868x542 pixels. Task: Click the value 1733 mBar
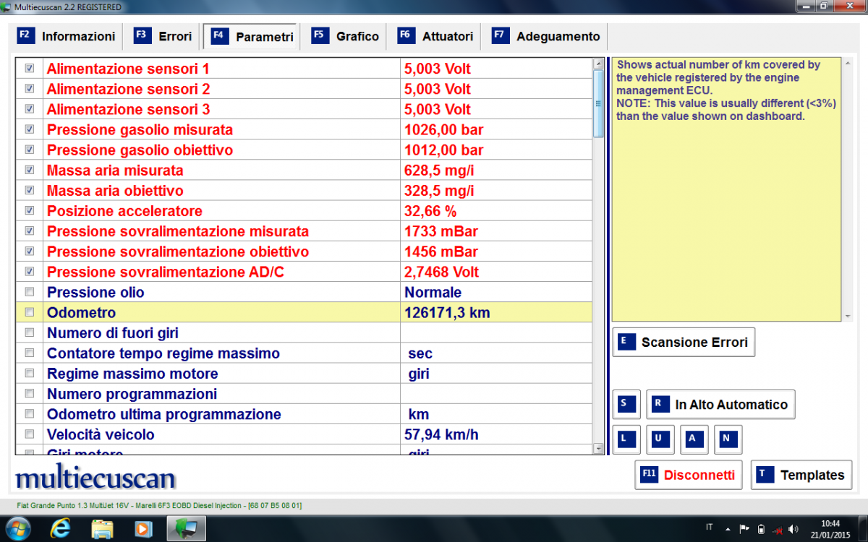441,232
